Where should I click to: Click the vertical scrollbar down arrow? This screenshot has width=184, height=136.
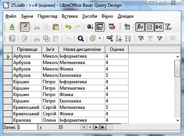pos(178,121)
